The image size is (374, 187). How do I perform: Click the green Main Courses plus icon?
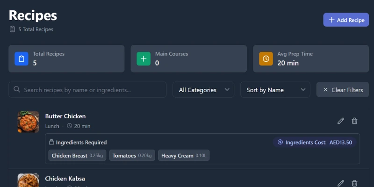point(144,59)
